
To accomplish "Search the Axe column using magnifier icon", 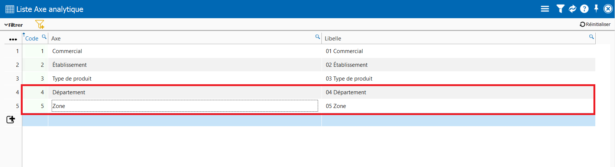I will pos(317,37).
